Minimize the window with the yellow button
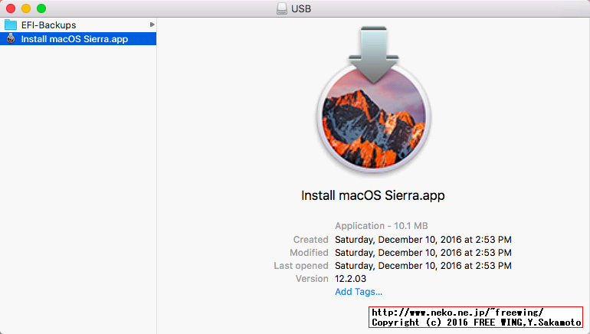 26,8
